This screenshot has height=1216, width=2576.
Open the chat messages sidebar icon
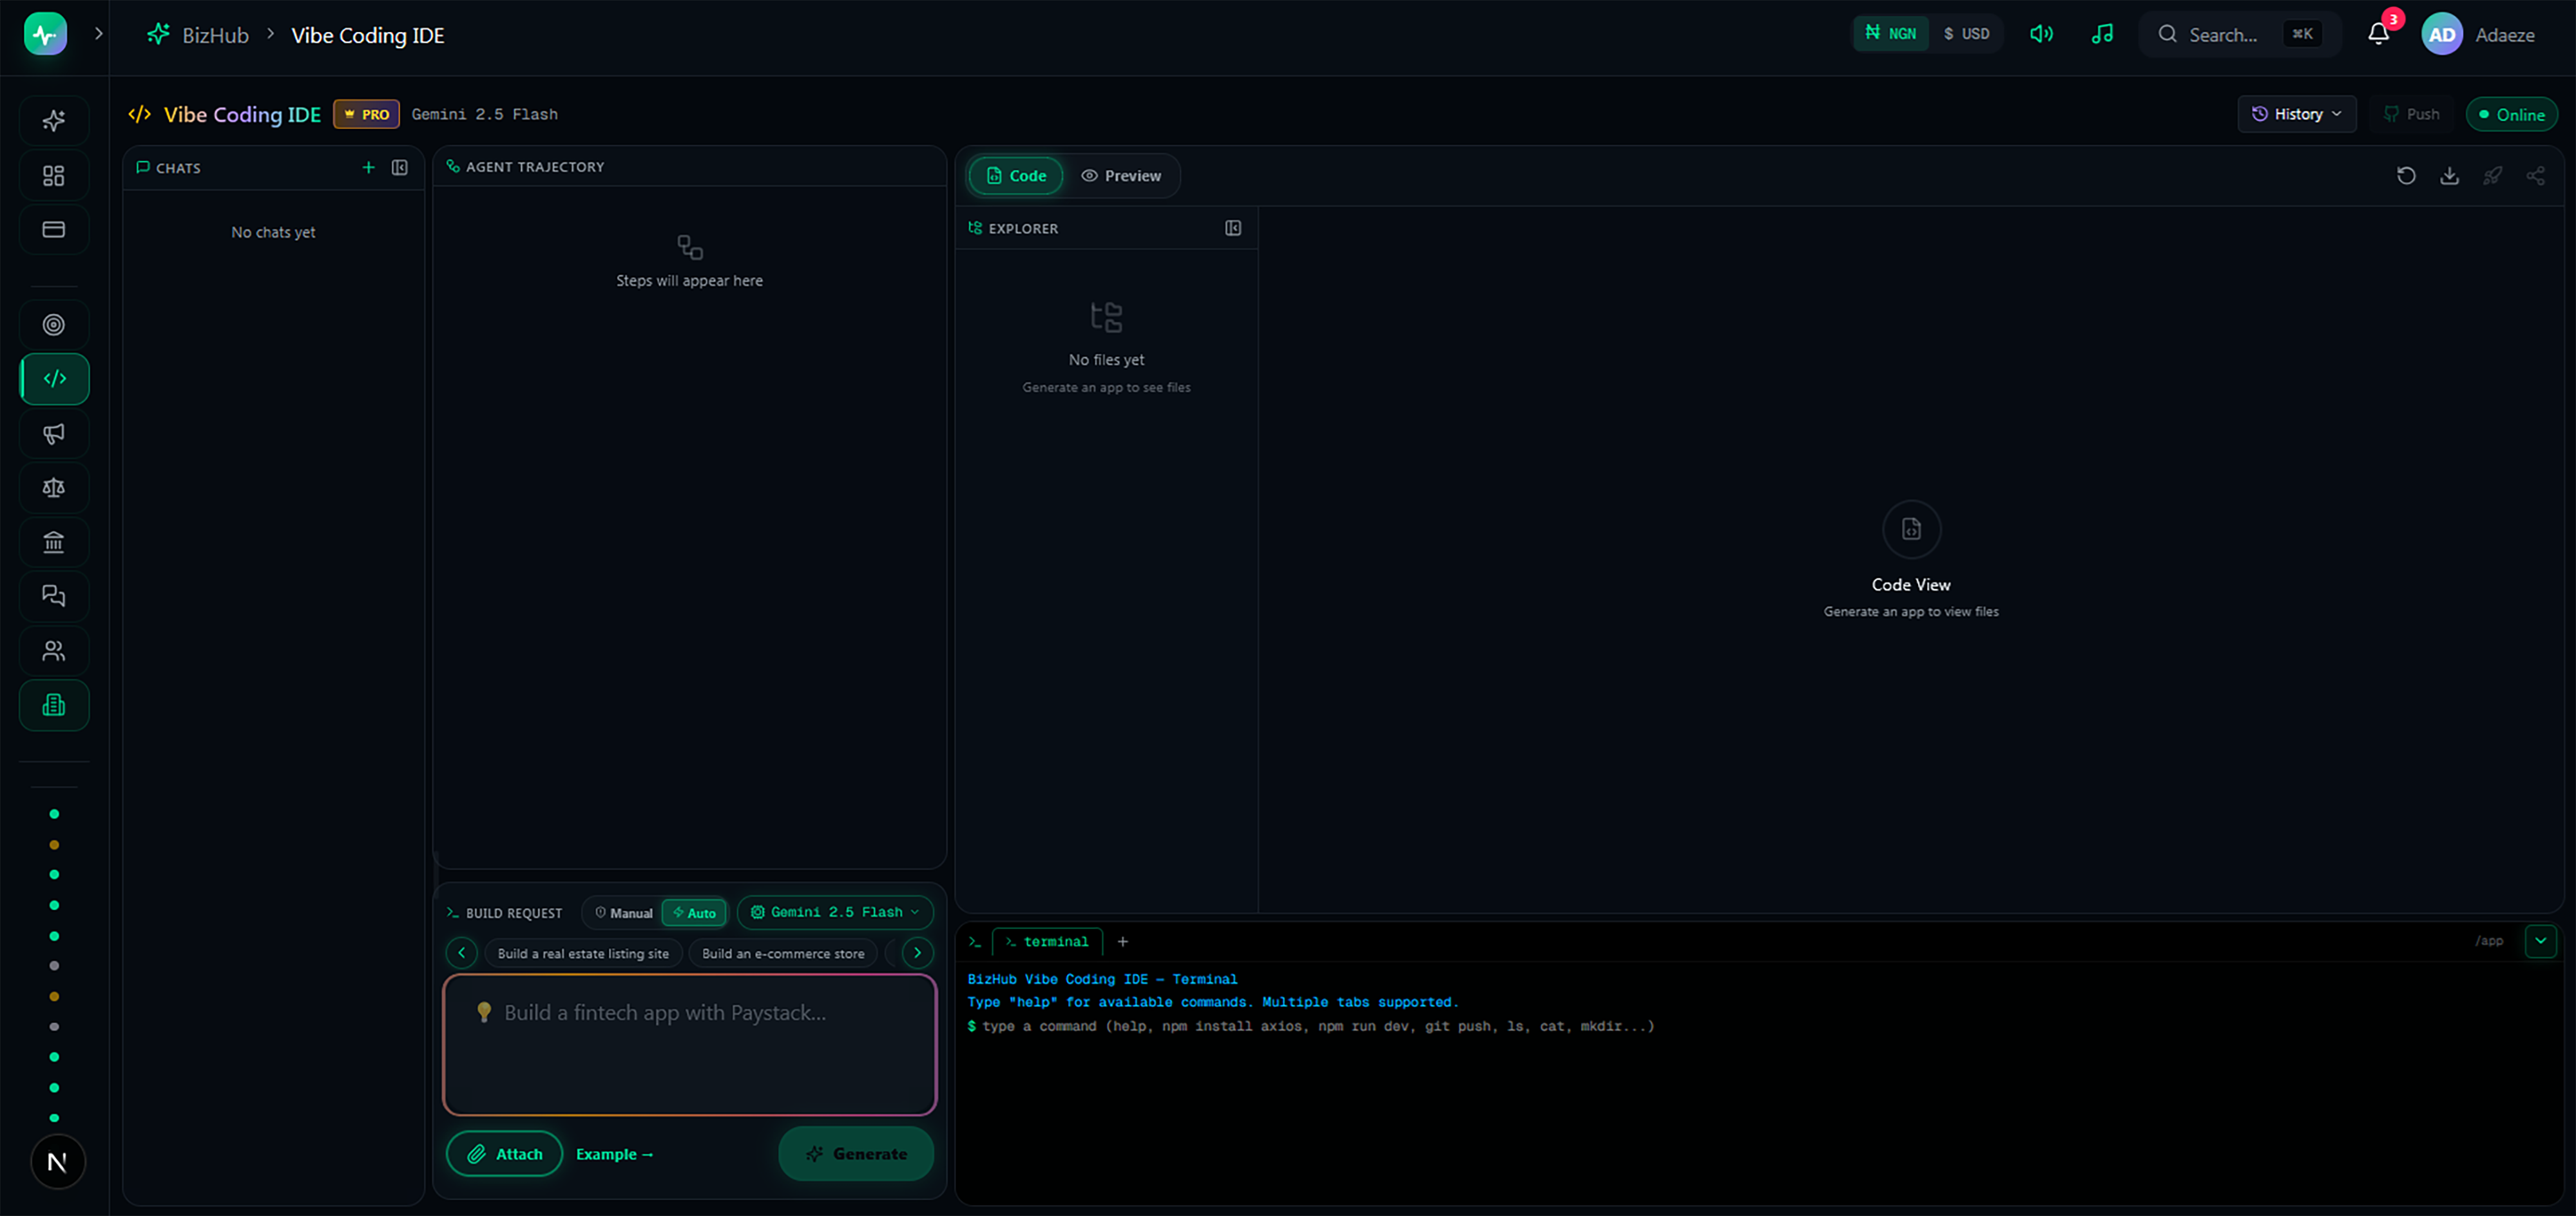[54, 596]
